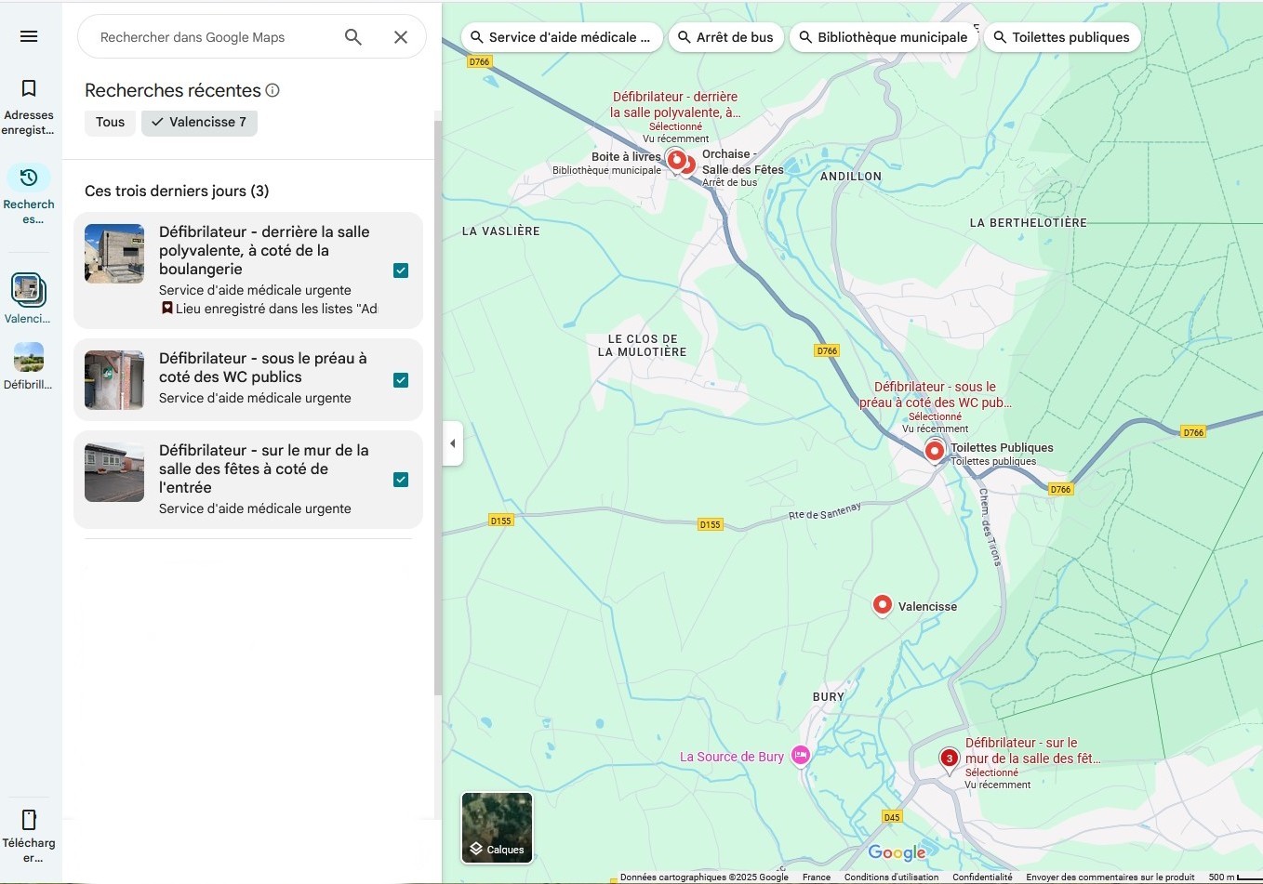Viewport: 1263px width, 884px height.
Task: Open Adresses enregistrées bookmark icon
Action: (29, 88)
